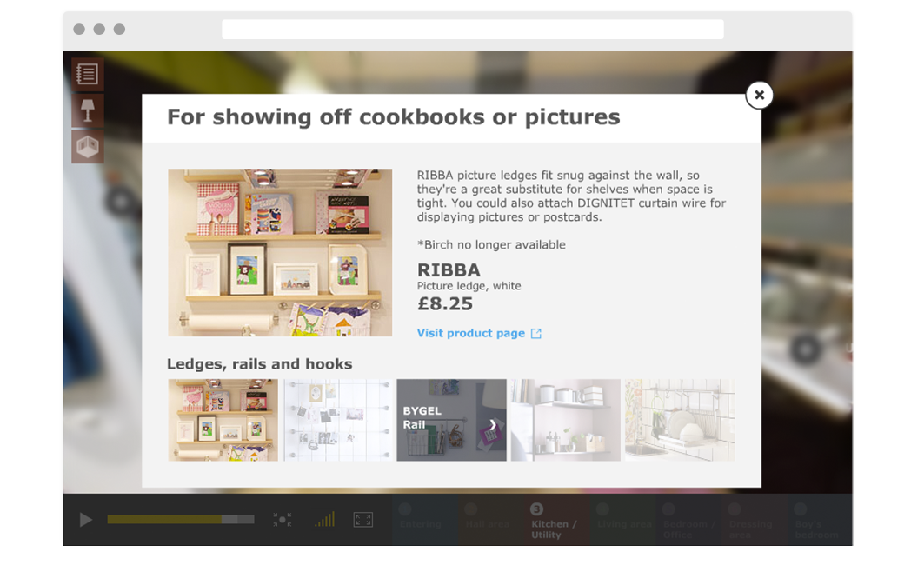
Task: Toggle fullscreen mode
Action: coord(363,520)
